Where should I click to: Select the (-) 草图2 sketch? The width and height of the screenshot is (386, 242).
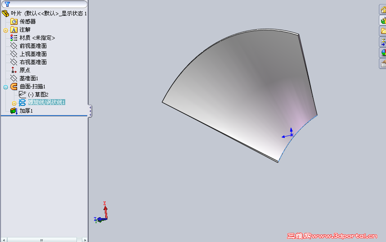pos(38,95)
